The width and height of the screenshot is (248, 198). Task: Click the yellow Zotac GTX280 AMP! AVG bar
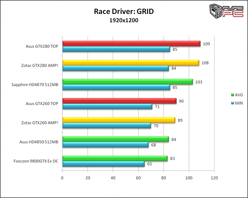131,63
